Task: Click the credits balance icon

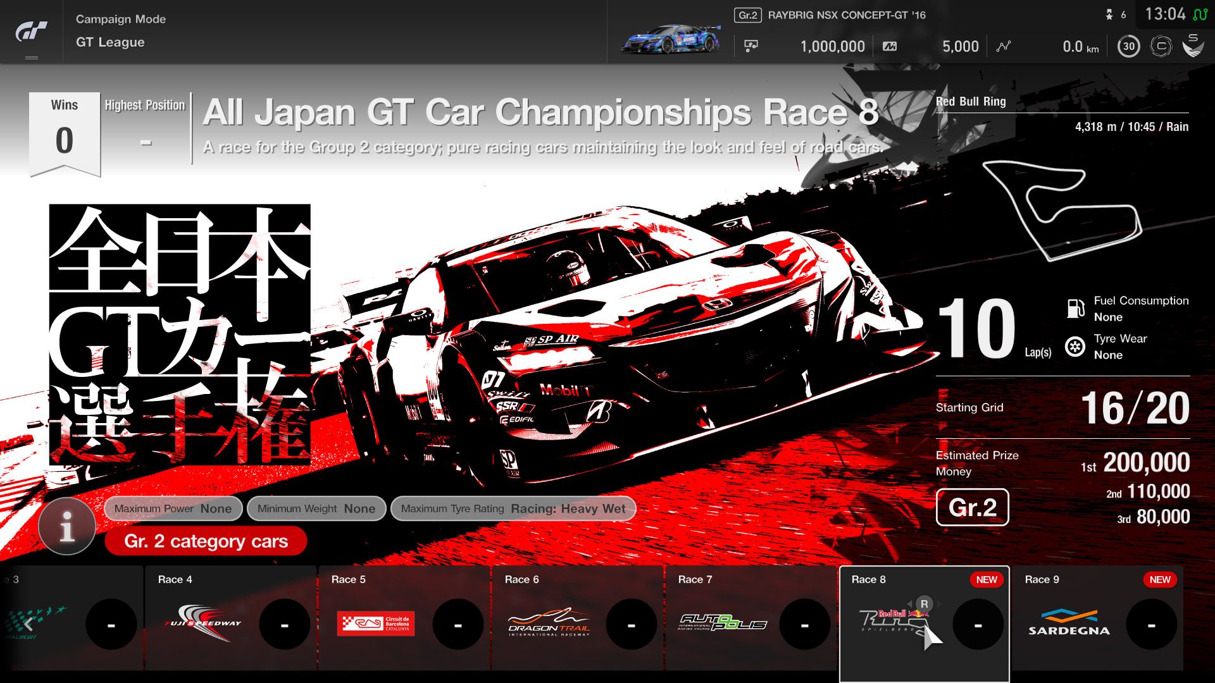Action: pos(751,46)
